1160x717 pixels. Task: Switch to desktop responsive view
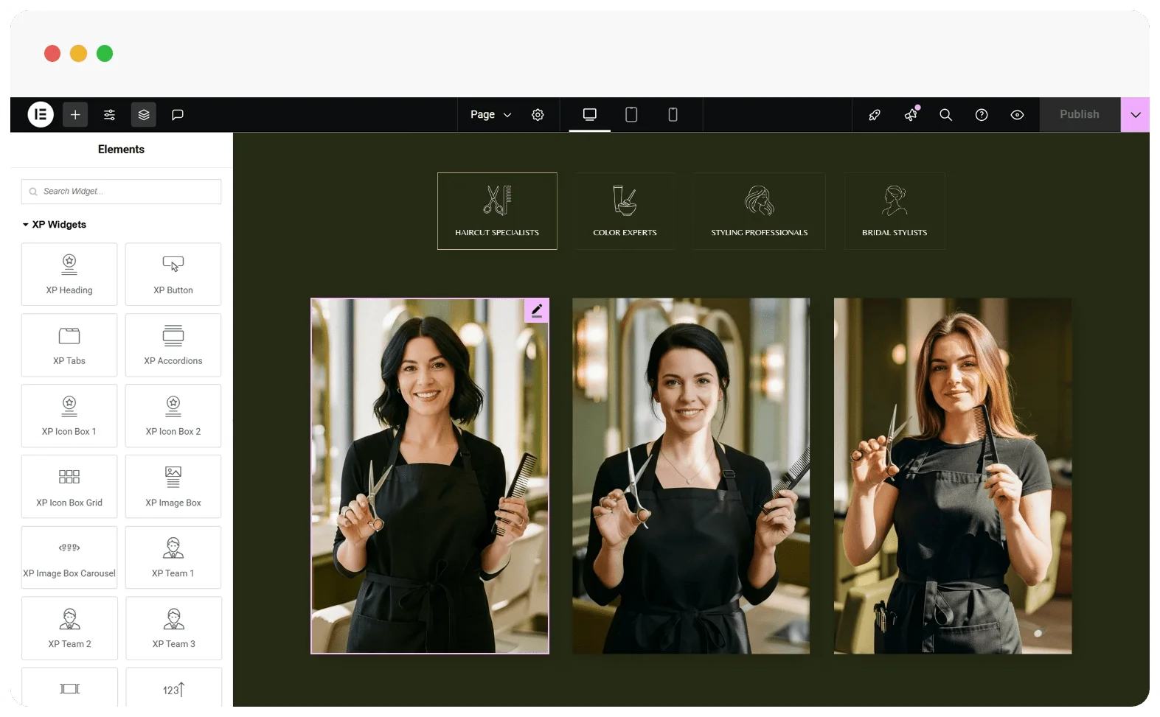(589, 114)
